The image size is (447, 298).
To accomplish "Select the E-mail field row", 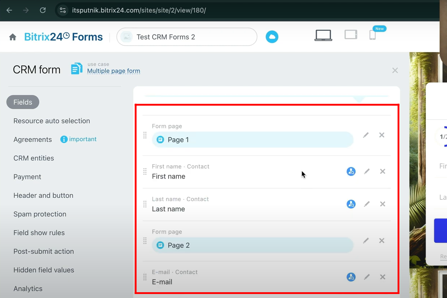I will click(267, 277).
